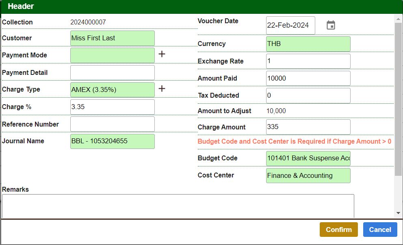Edit the Amount Paid field
The height and width of the screenshot is (245, 403).
308,79
